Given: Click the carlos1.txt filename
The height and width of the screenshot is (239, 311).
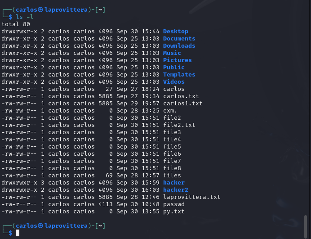Looking at the screenshot, I should click(x=182, y=104).
